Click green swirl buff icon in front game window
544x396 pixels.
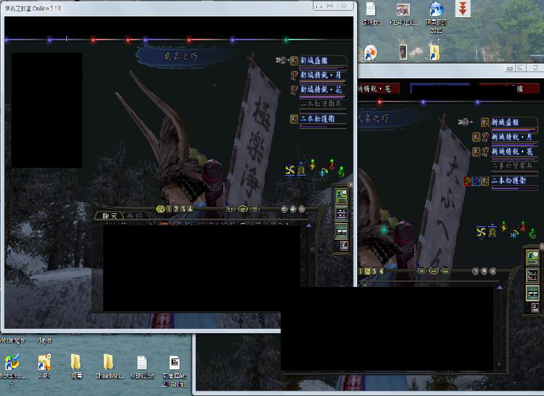[342, 171]
